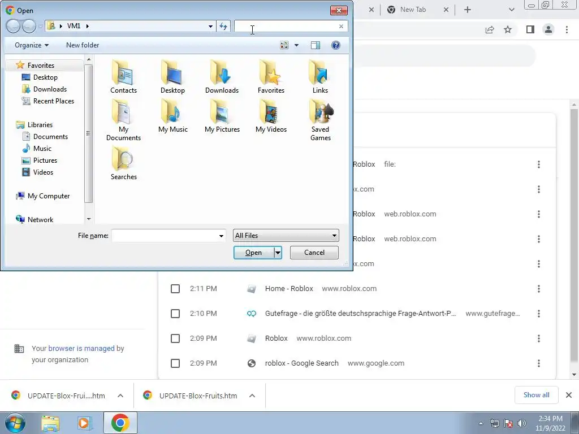Screen dimensions: 579x434
Task: Open more actions for roblox Google Search entry
Action: tap(539, 363)
